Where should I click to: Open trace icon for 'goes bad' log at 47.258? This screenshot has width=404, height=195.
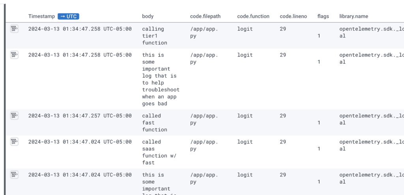click(x=14, y=55)
